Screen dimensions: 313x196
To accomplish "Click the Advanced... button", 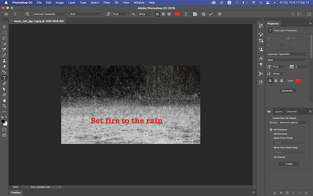I will (288, 91).
